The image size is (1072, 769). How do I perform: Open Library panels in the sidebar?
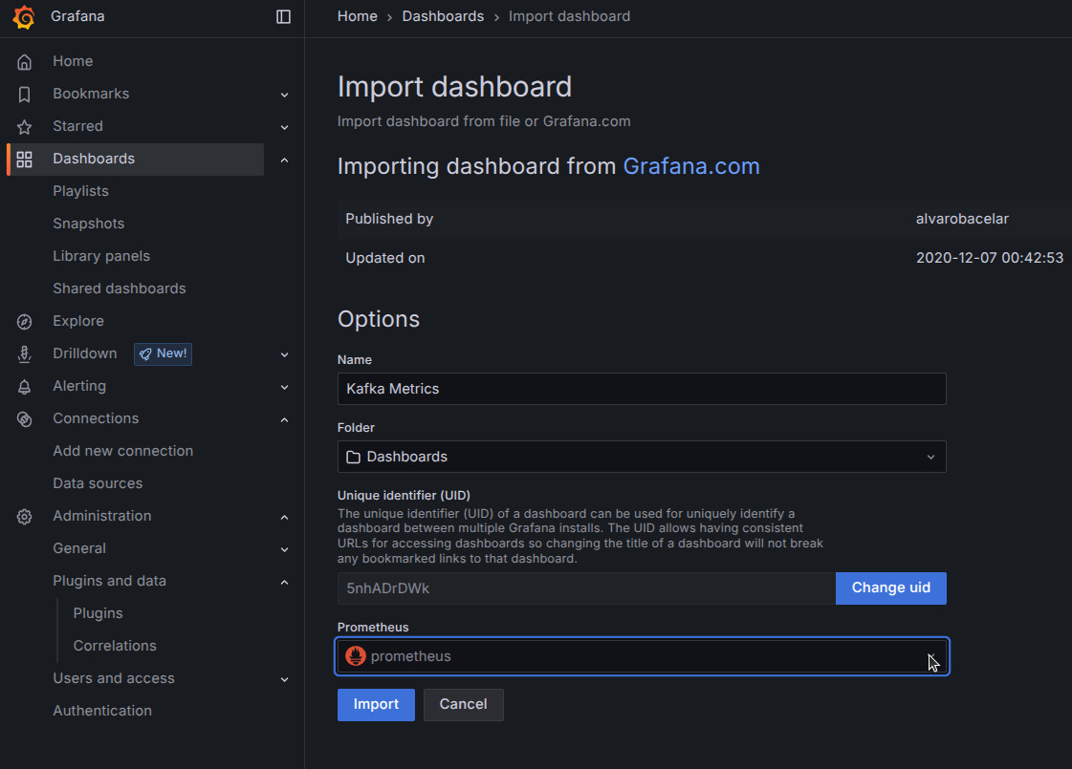click(101, 256)
